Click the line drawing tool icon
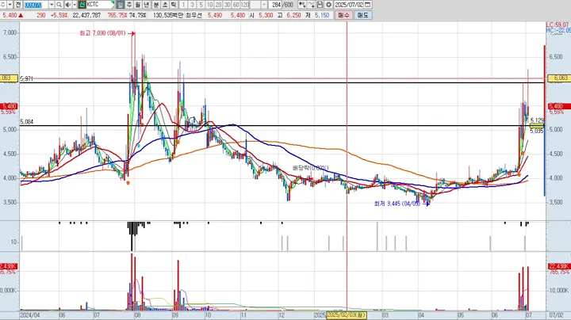The image size is (571, 320). [x=311, y=5]
